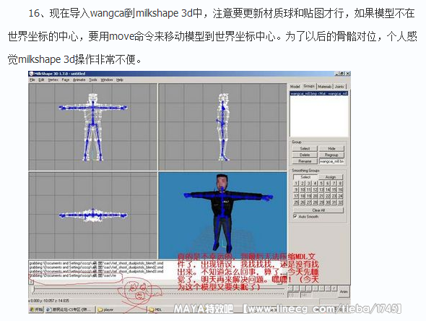Click the front view wireframe viewport

tap(93, 127)
